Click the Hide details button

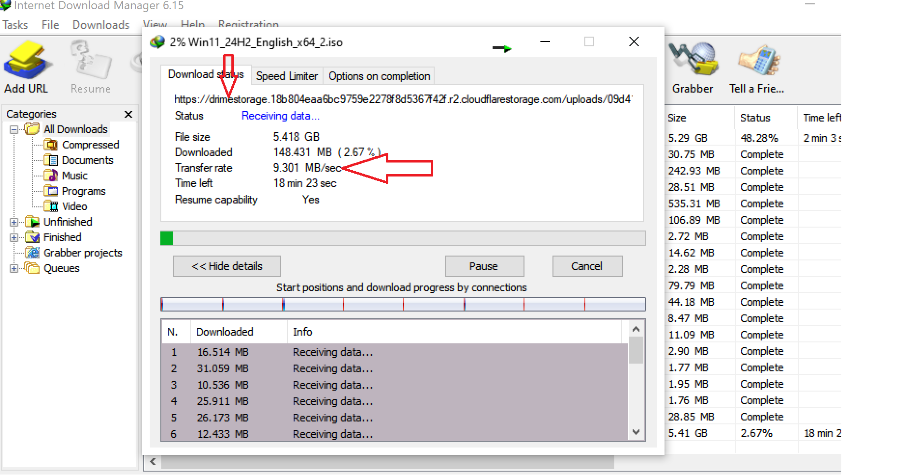coord(226,266)
